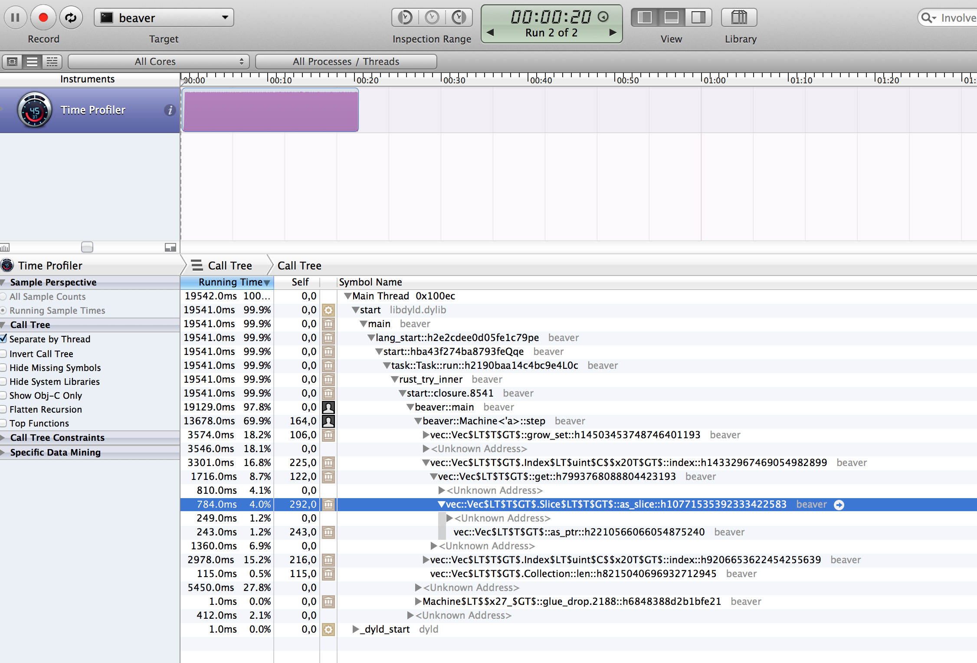Select the as_ptr symbol row
Screen dimensions: 977x663
coord(578,532)
